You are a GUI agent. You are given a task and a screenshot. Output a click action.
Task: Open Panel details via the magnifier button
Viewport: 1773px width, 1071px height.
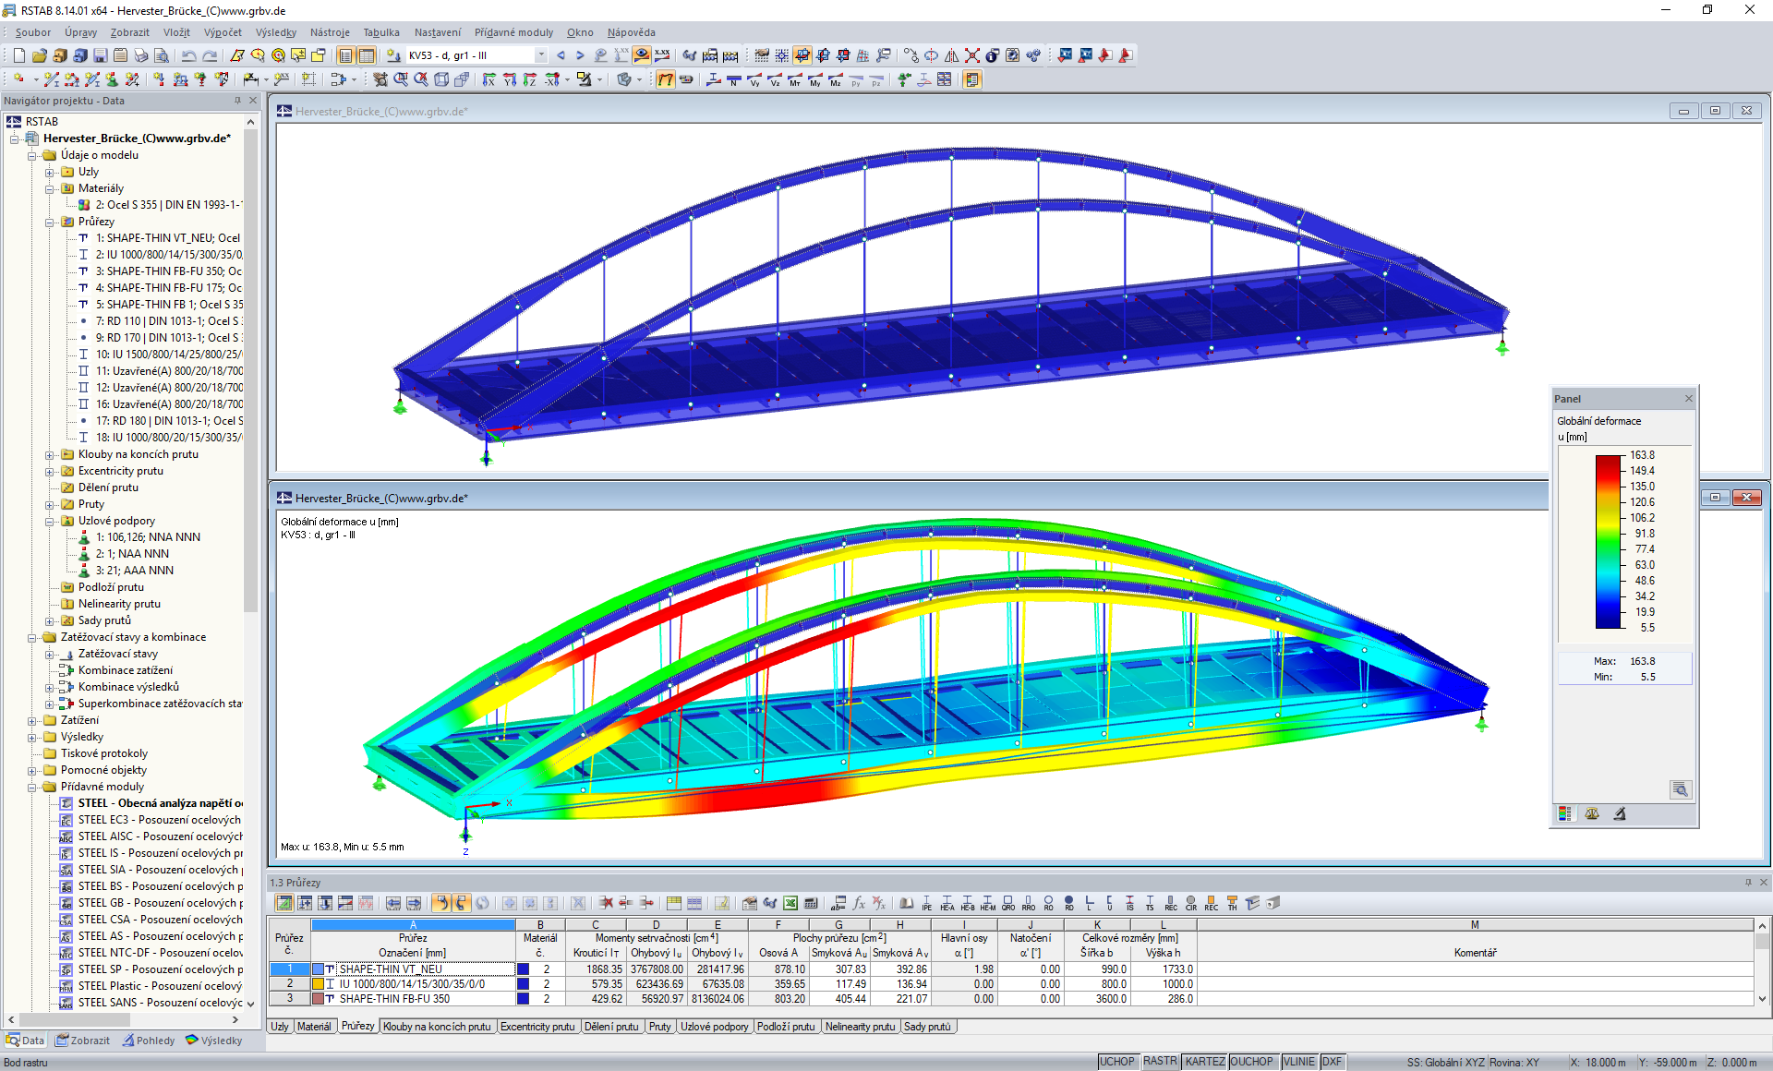[x=1682, y=790]
